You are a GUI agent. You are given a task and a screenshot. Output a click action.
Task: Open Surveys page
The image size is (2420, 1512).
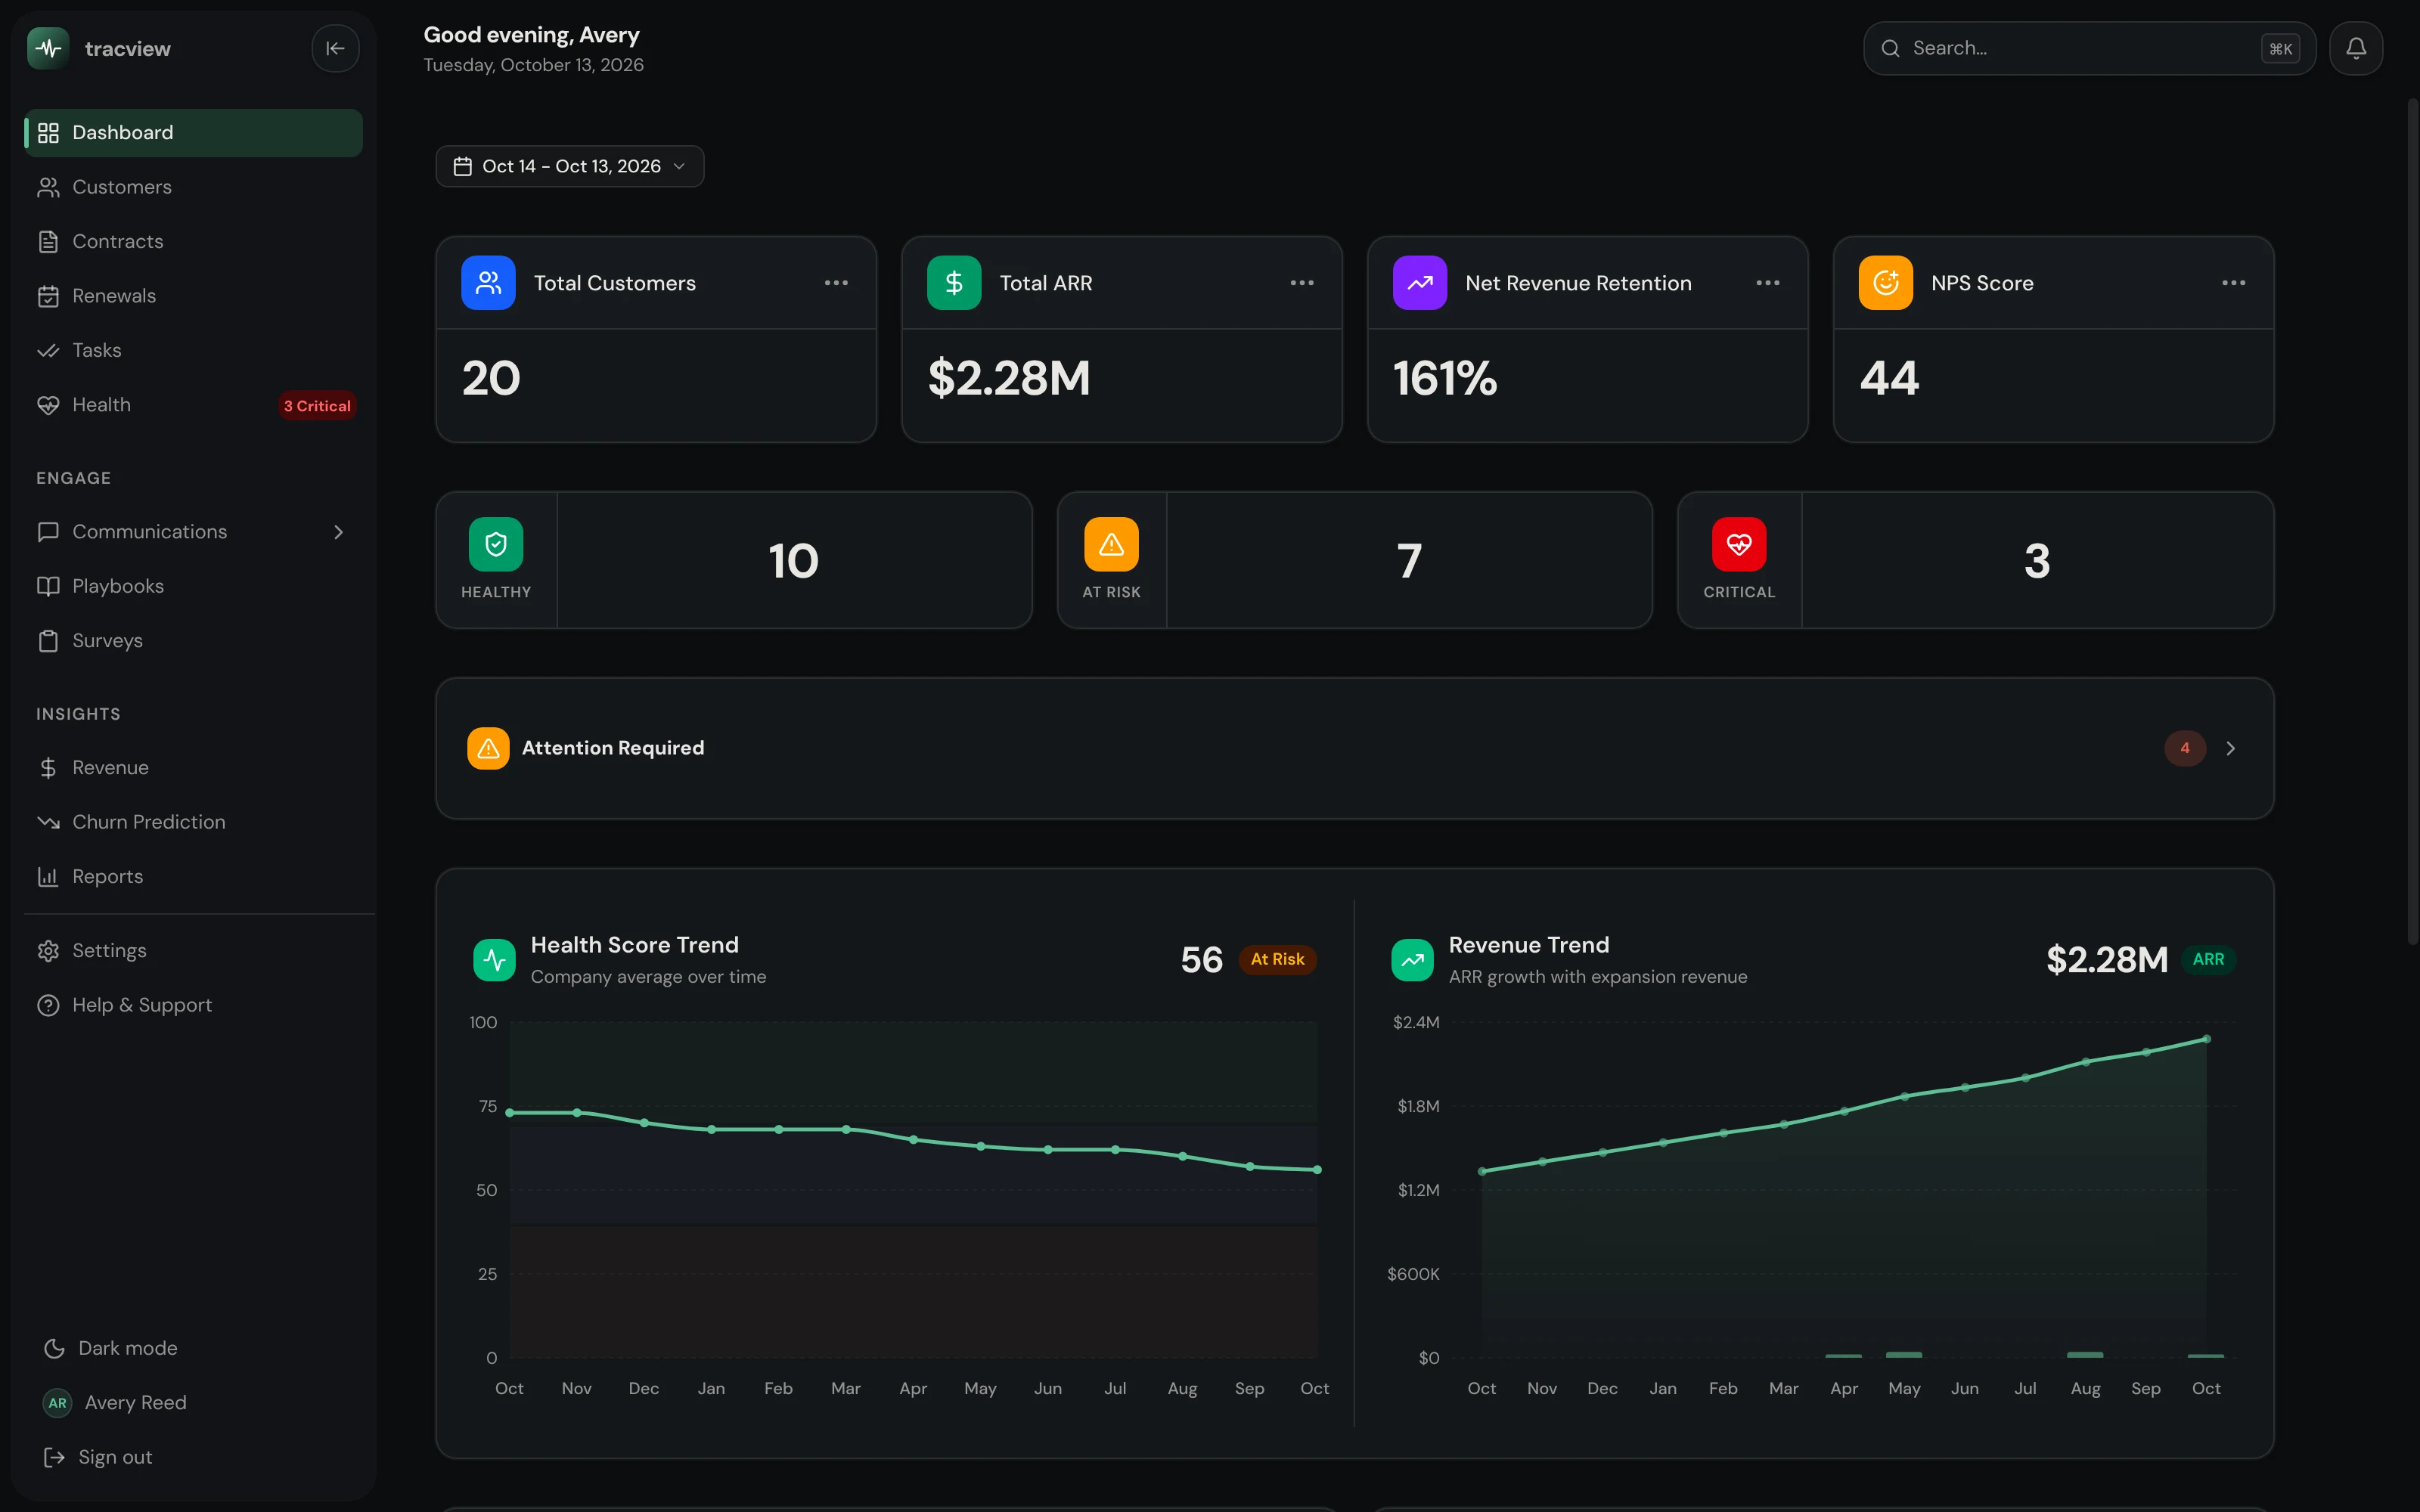click(194, 641)
